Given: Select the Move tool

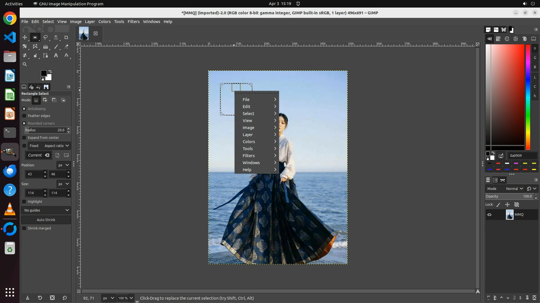Looking at the screenshot, I should coord(25,37).
